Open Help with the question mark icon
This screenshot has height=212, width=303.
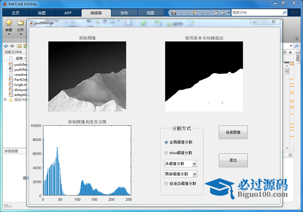tap(223, 13)
